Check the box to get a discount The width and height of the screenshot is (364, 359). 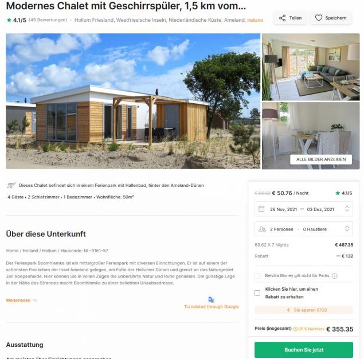pyautogui.click(x=257, y=293)
